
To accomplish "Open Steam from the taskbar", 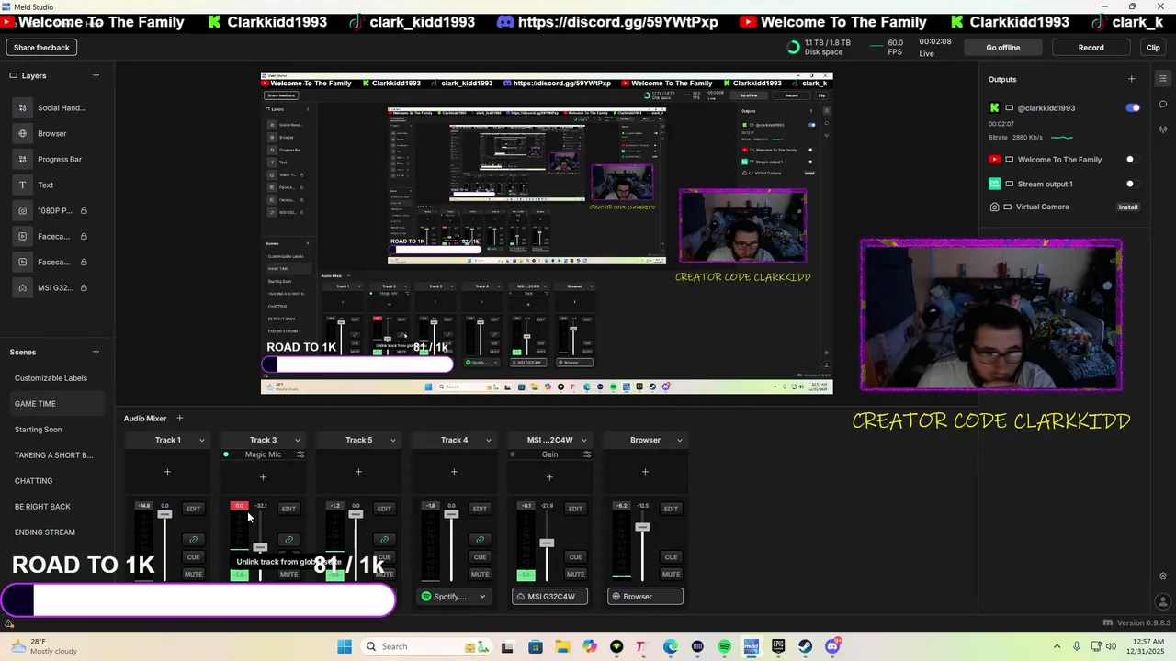I will point(806,646).
